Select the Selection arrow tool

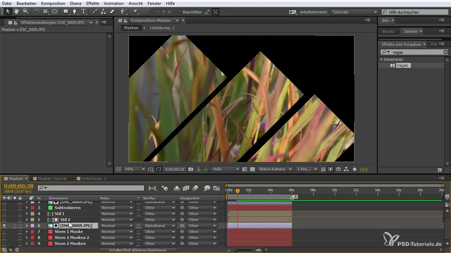pos(8,12)
